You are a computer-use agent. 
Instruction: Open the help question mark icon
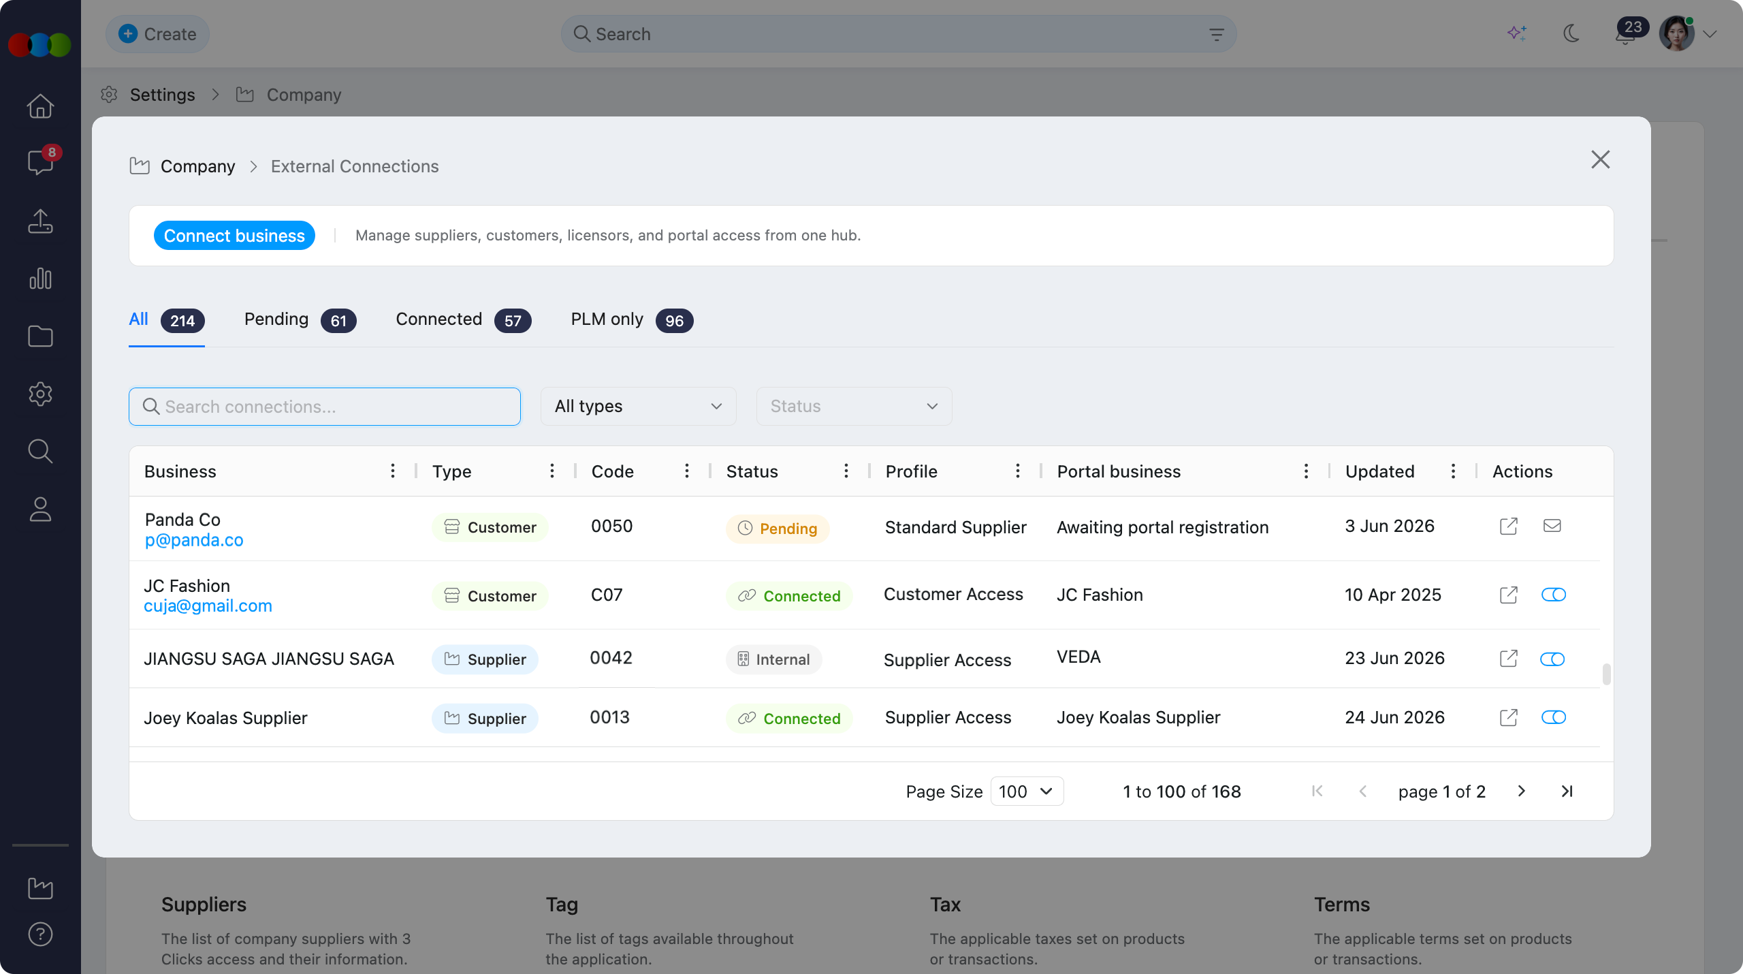[40, 934]
